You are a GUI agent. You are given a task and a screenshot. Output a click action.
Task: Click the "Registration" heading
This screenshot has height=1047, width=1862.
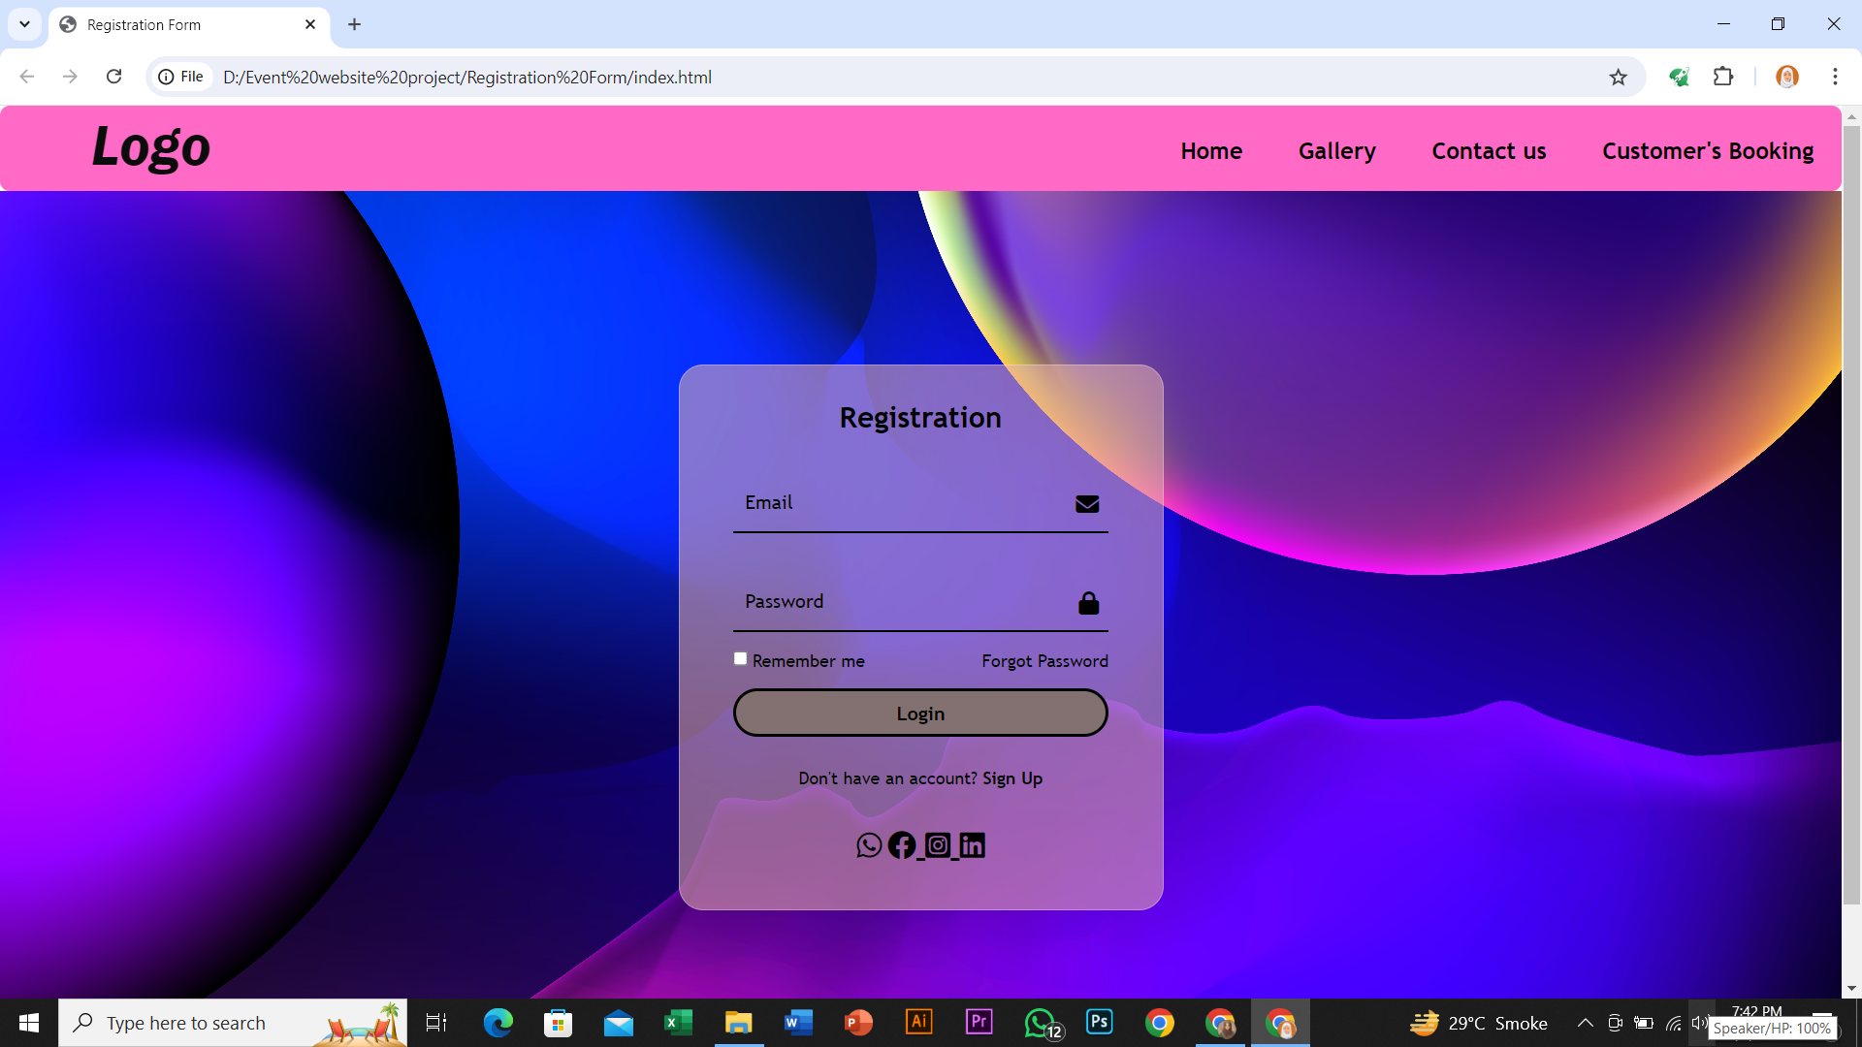pyautogui.click(x=920, y=418)
